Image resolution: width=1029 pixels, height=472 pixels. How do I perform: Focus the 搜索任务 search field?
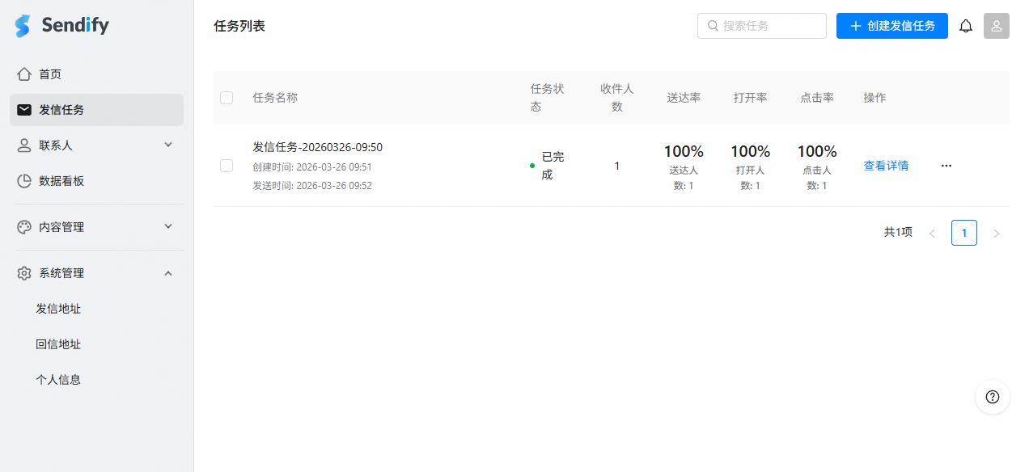point(762,26)
